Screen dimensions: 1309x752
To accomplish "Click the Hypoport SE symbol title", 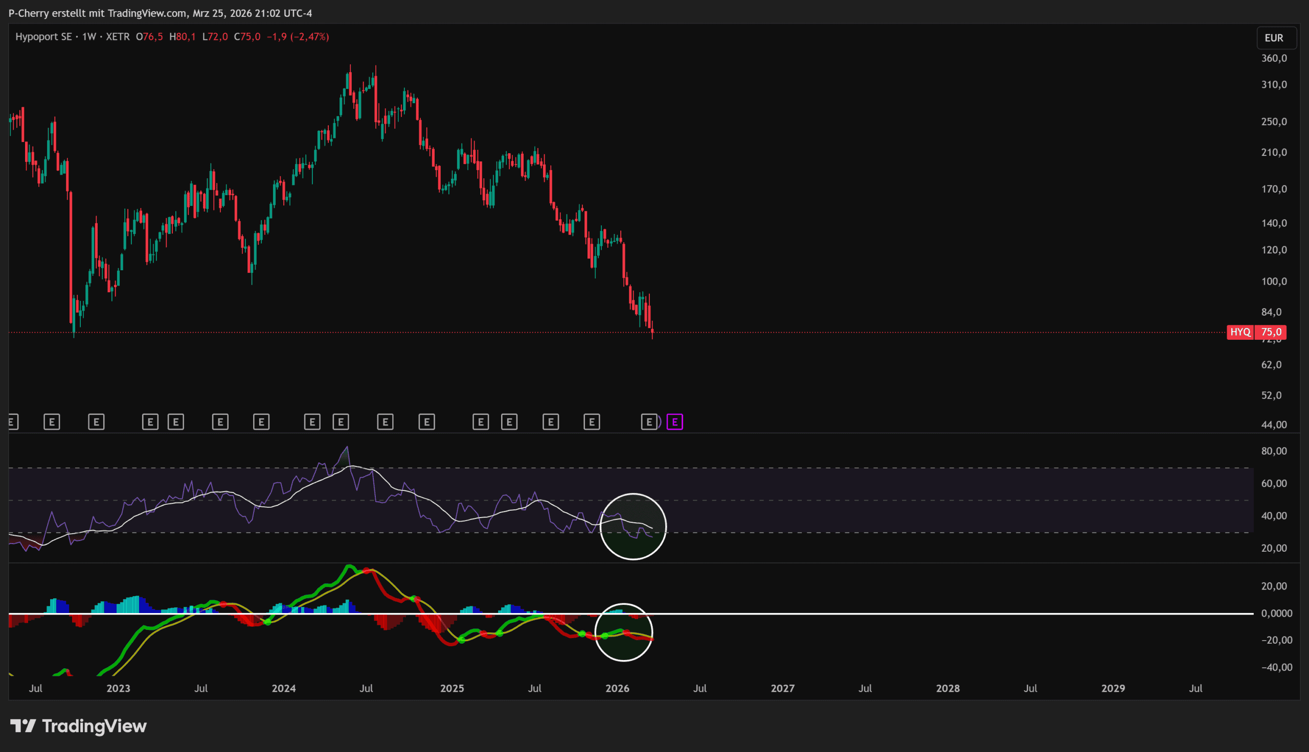I will (43, 37).
